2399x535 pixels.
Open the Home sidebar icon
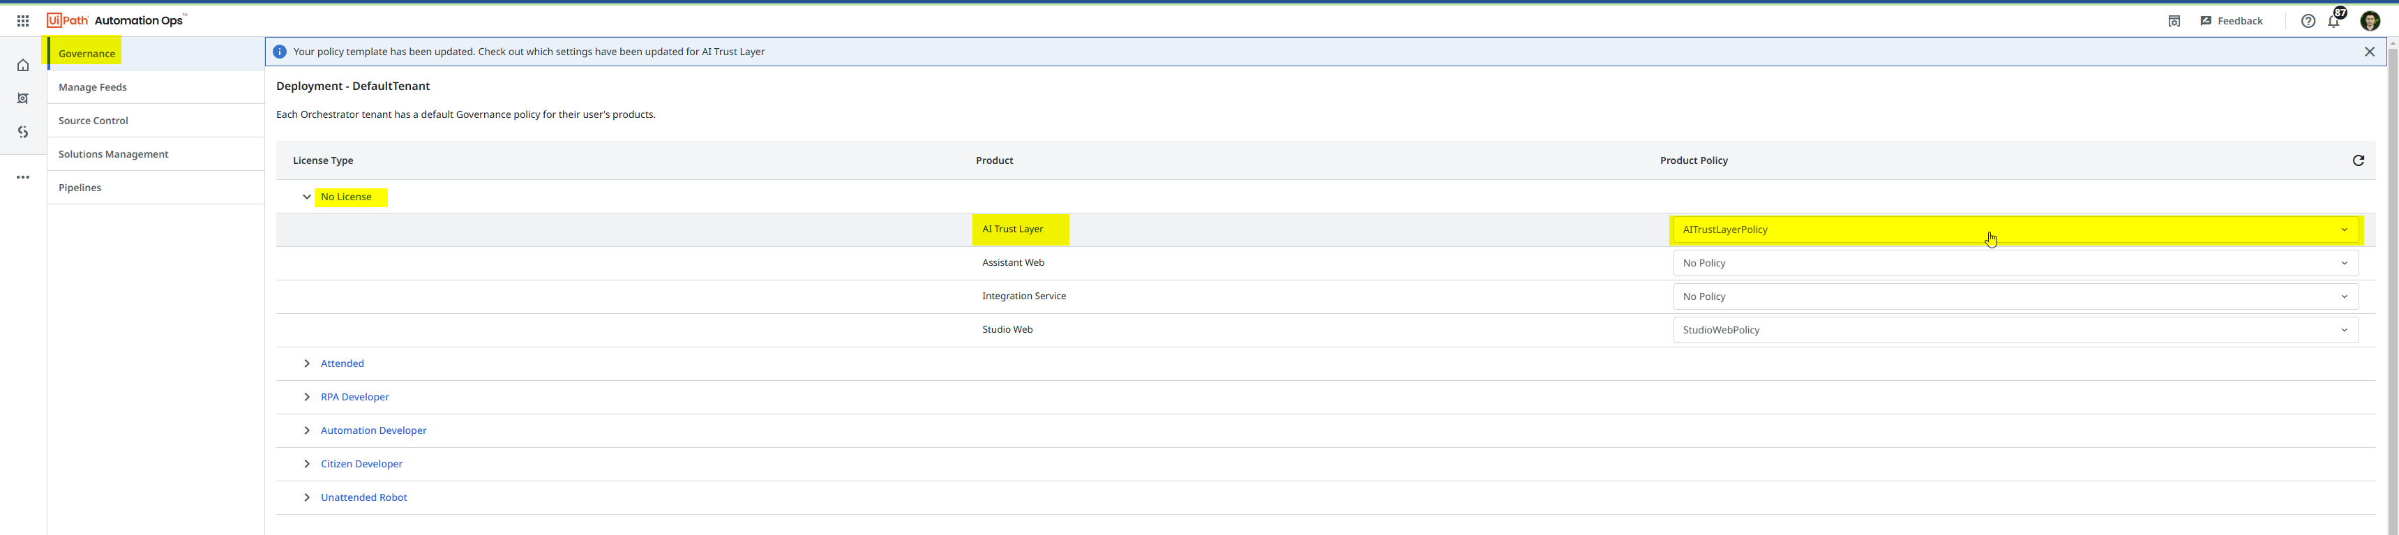click(23, 65)
